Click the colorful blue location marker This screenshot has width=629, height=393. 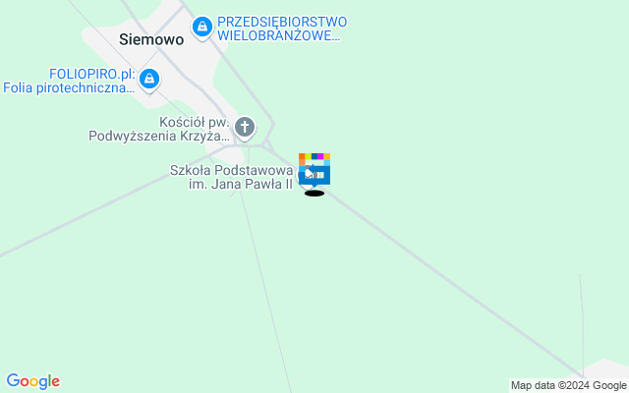(314, 170)
